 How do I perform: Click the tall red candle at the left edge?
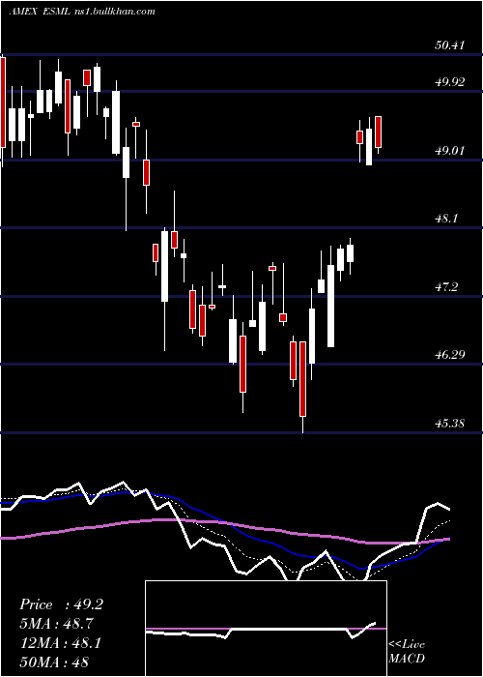pos(3,103)
